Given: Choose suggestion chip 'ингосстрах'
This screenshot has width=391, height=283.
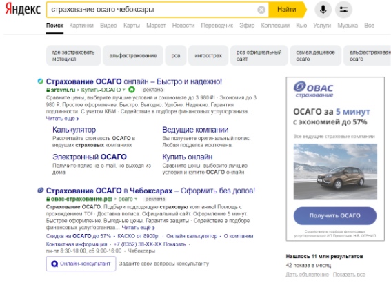Looking at the screenshot, I should (x=208, y=55).
